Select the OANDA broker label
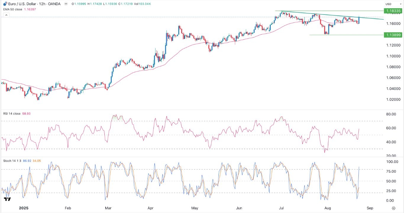 click(54, 4)
